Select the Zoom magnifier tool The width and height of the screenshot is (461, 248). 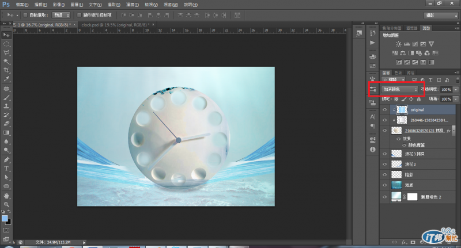coord(6,204)
